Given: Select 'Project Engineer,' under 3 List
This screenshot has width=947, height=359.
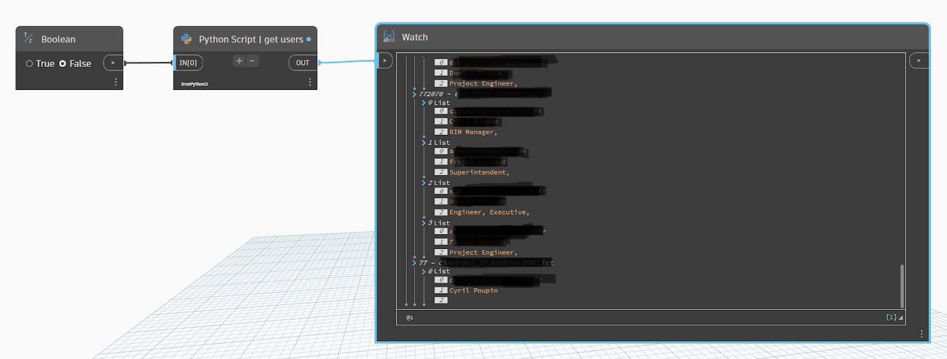Looking at the screenshot, I should (483, 252).
